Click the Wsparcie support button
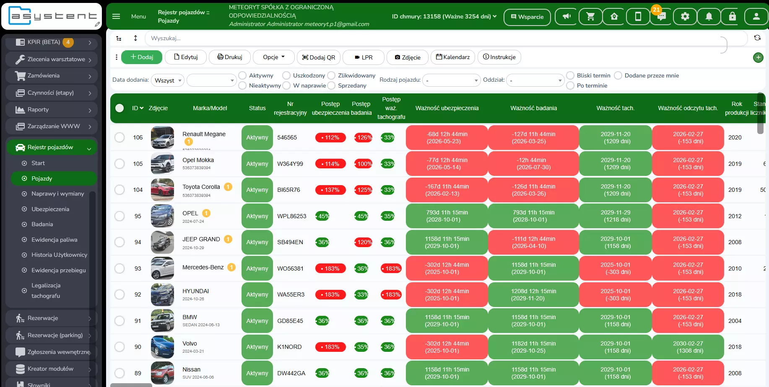The height and width of the screenshot is (387, 769). 527,17
